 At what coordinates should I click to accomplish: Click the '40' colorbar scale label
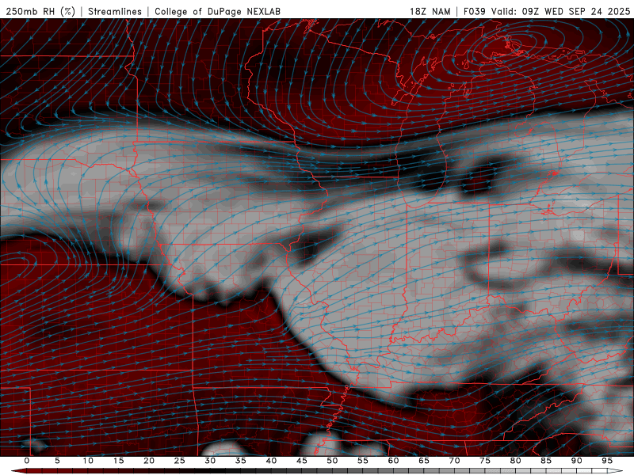click(x=271, y=461)
